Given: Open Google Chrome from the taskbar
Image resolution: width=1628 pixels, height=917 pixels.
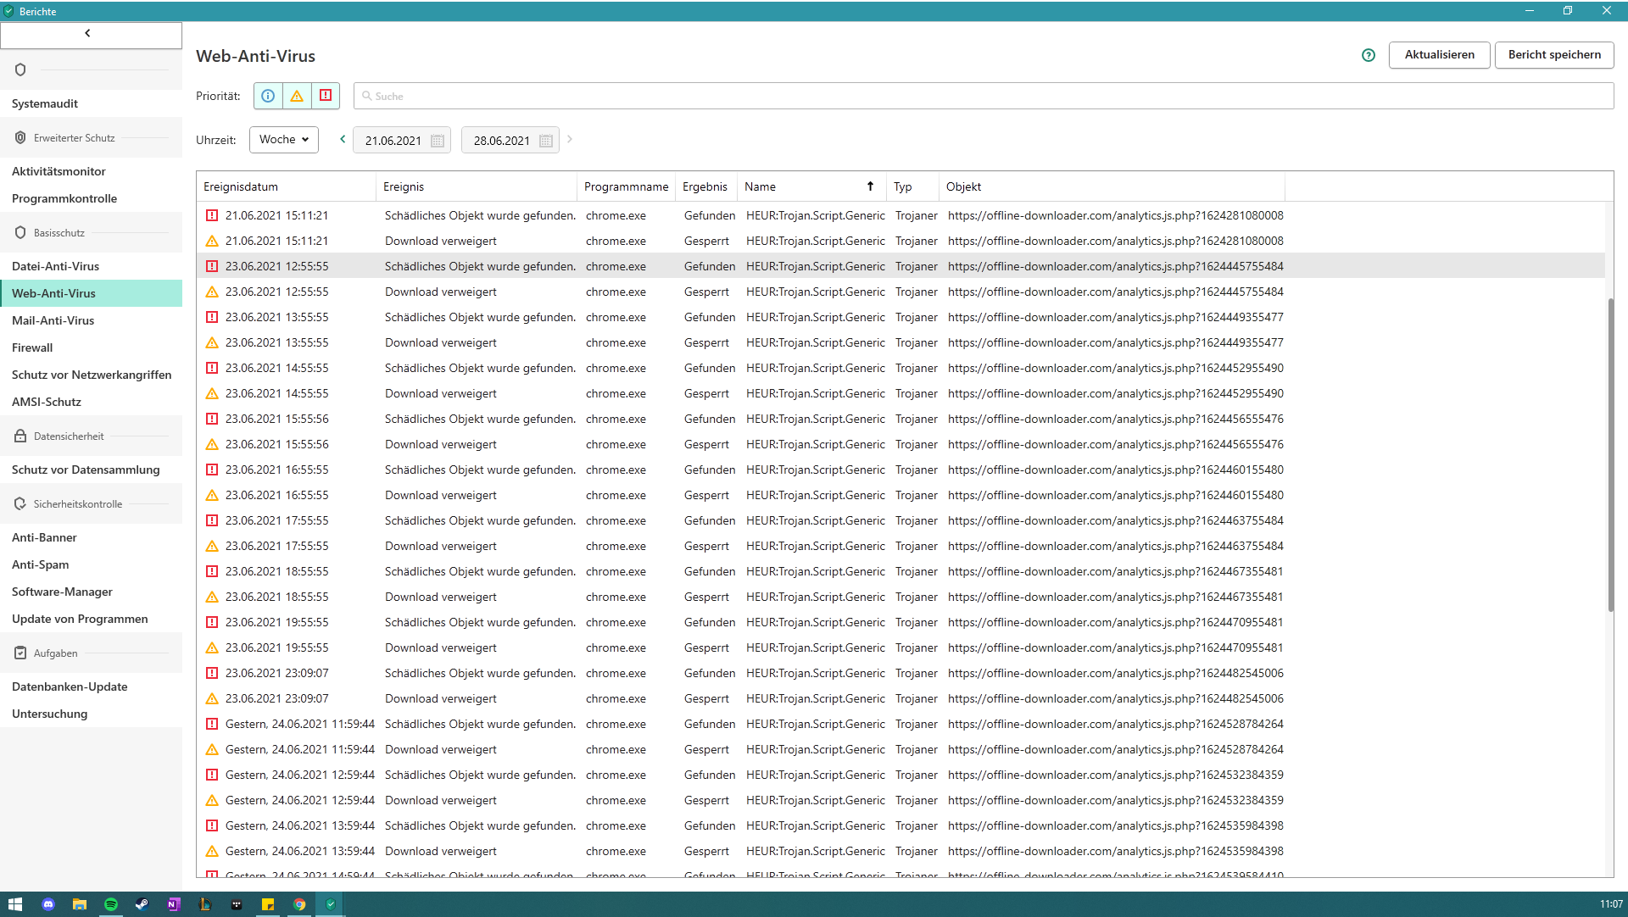Looking at the screenshot, I should click(x=299, y=904).
